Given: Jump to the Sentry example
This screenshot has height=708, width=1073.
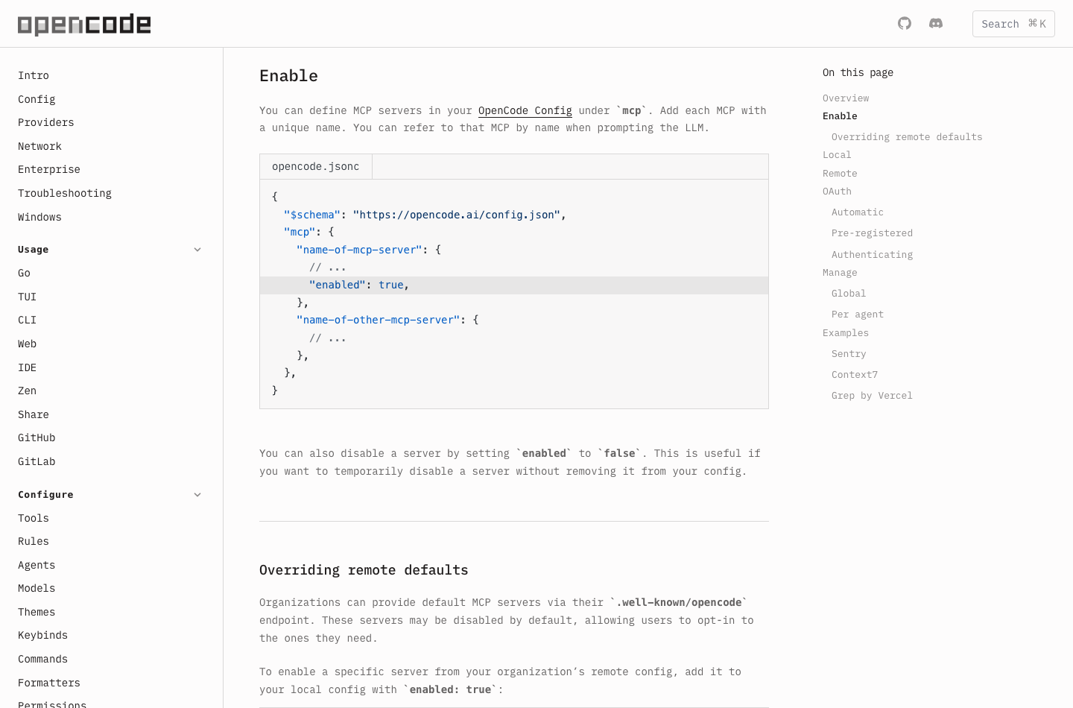Looking at the screenshot, I should click(849, 354).
